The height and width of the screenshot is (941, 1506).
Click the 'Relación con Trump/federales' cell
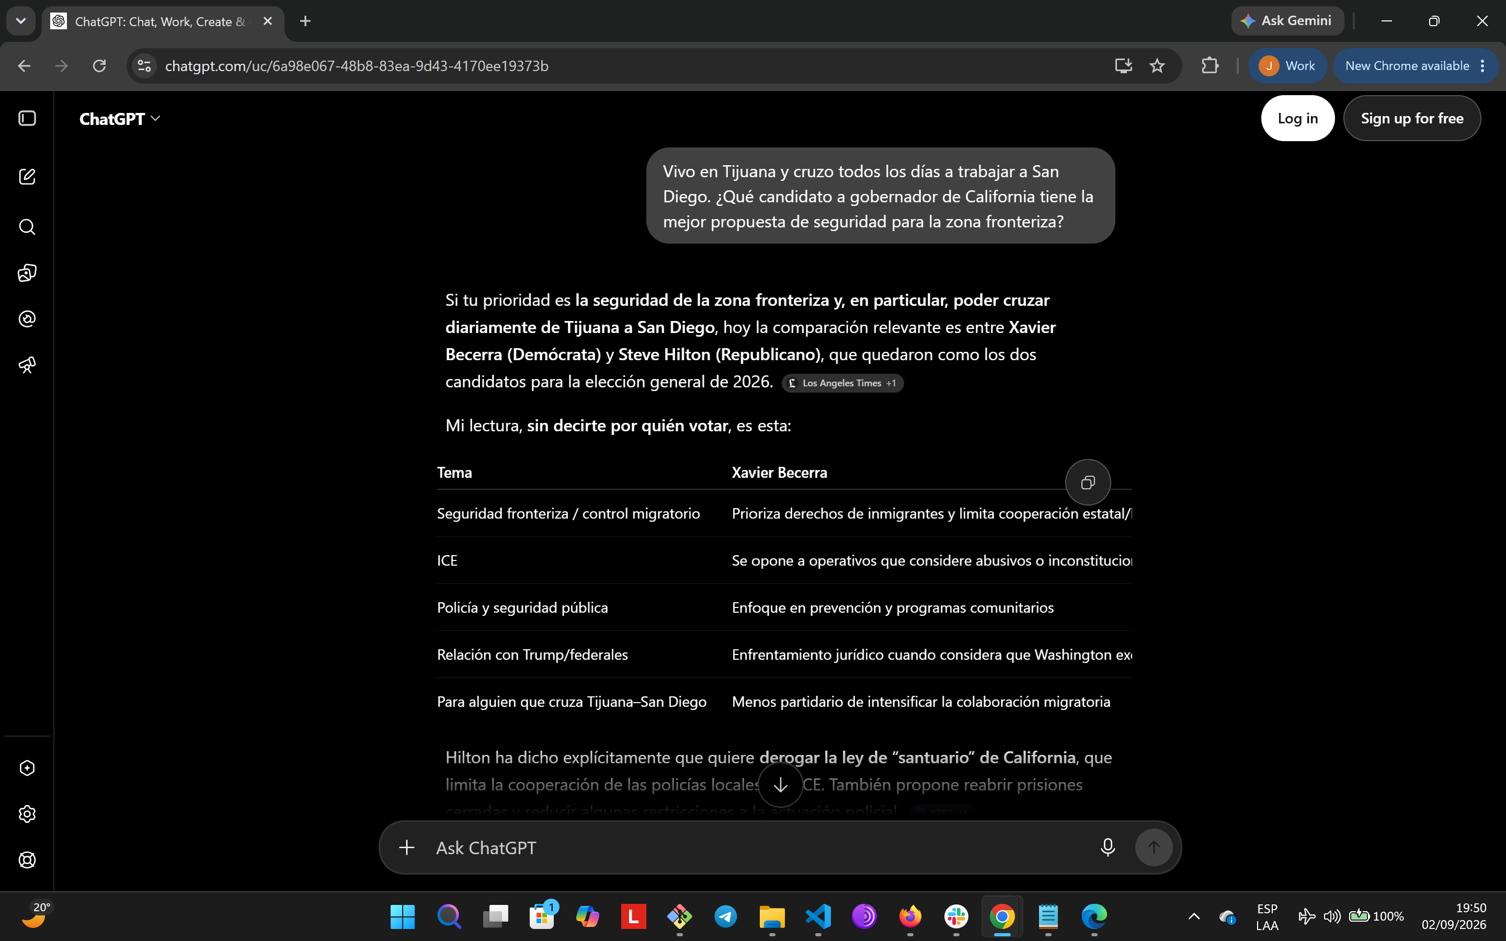pos(532,655)
